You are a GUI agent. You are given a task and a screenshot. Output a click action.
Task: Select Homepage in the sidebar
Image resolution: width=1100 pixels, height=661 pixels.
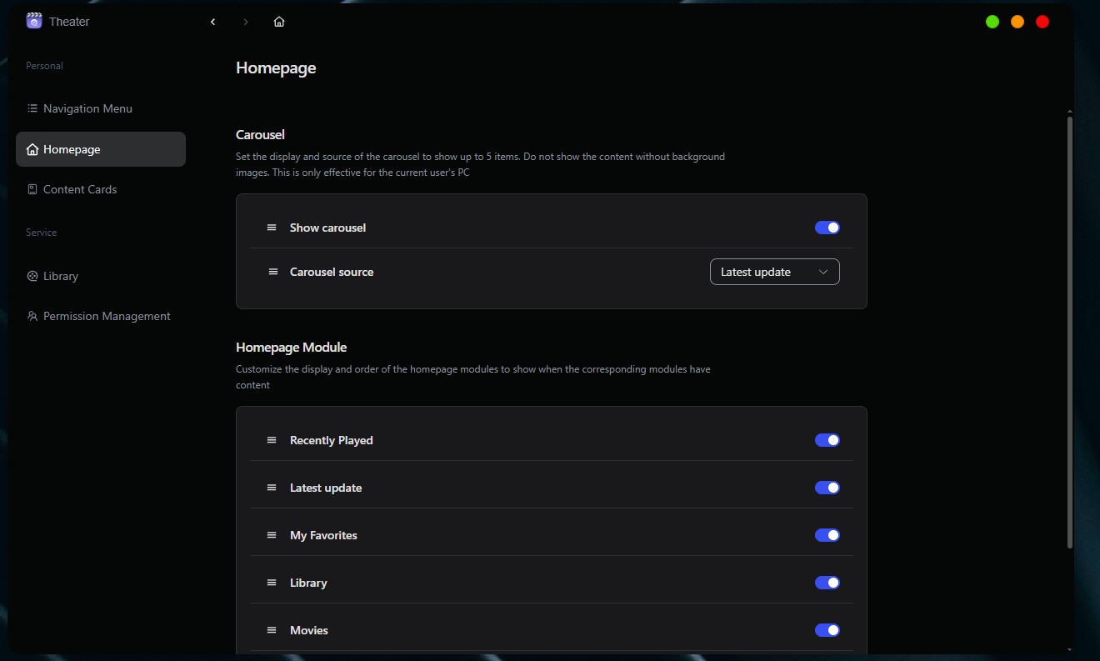click(101, 149)
